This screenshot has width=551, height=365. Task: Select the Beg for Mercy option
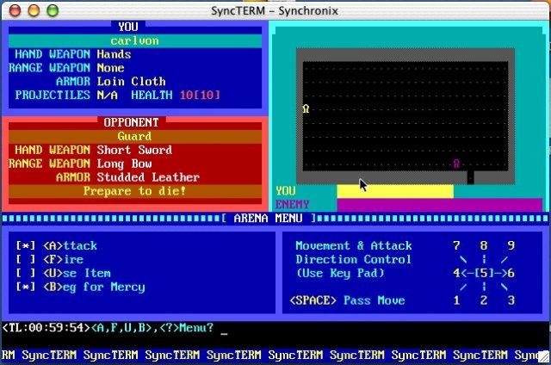[x=94, y=287]
